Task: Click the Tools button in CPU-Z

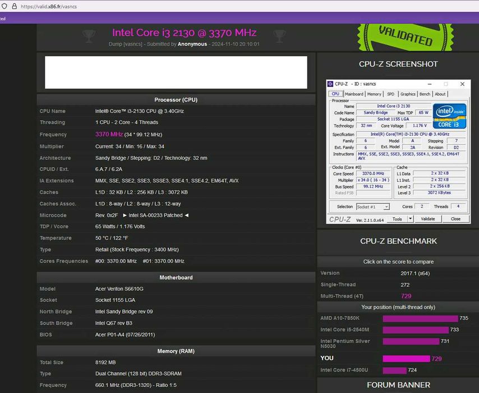Action: click(397, 219)
